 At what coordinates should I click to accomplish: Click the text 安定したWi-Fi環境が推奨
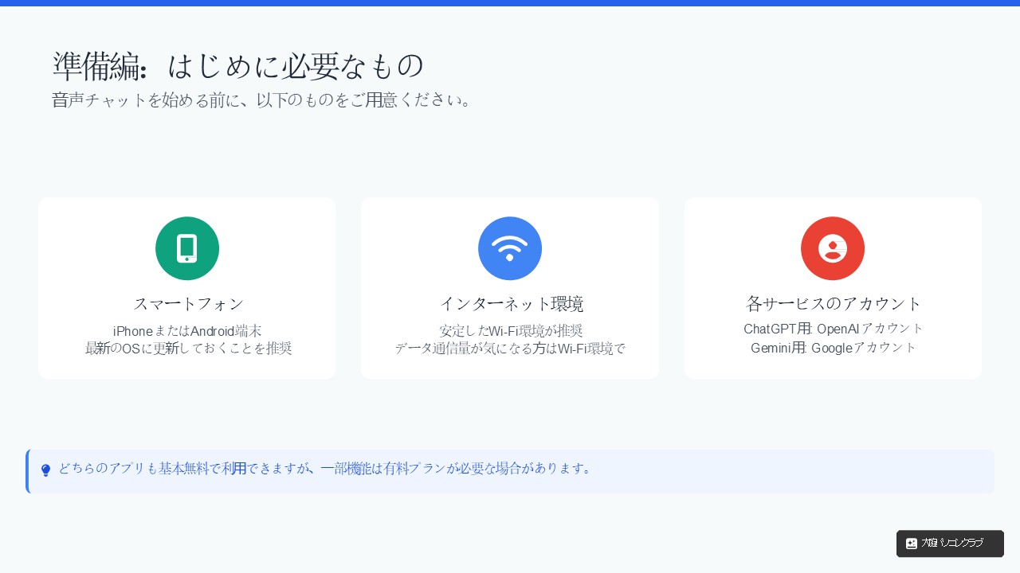511,331
